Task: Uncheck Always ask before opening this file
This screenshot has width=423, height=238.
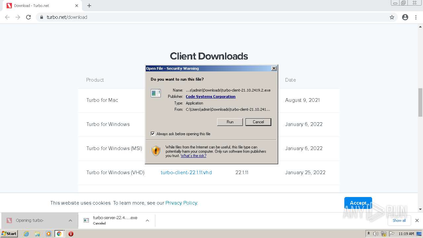Action: point(153,134)
